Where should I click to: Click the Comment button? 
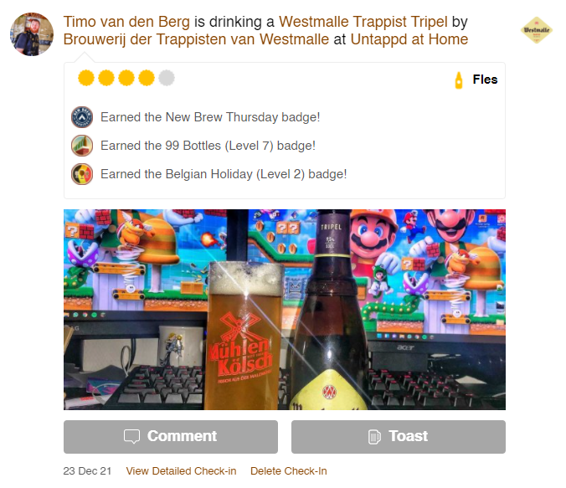tap(171, 437)
